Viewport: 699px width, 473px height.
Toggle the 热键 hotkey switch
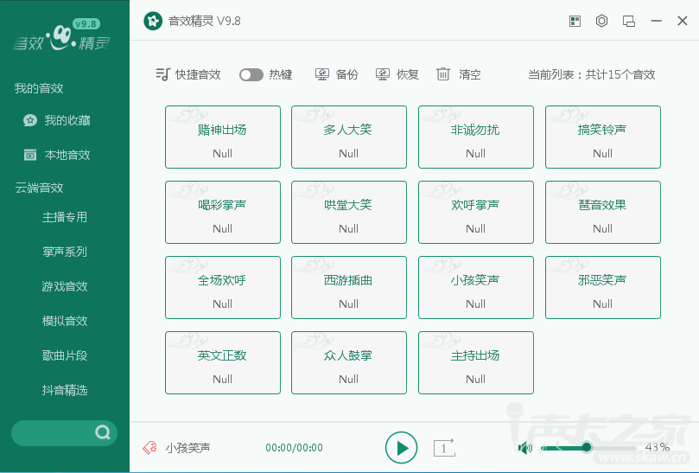tap(251, 74)
